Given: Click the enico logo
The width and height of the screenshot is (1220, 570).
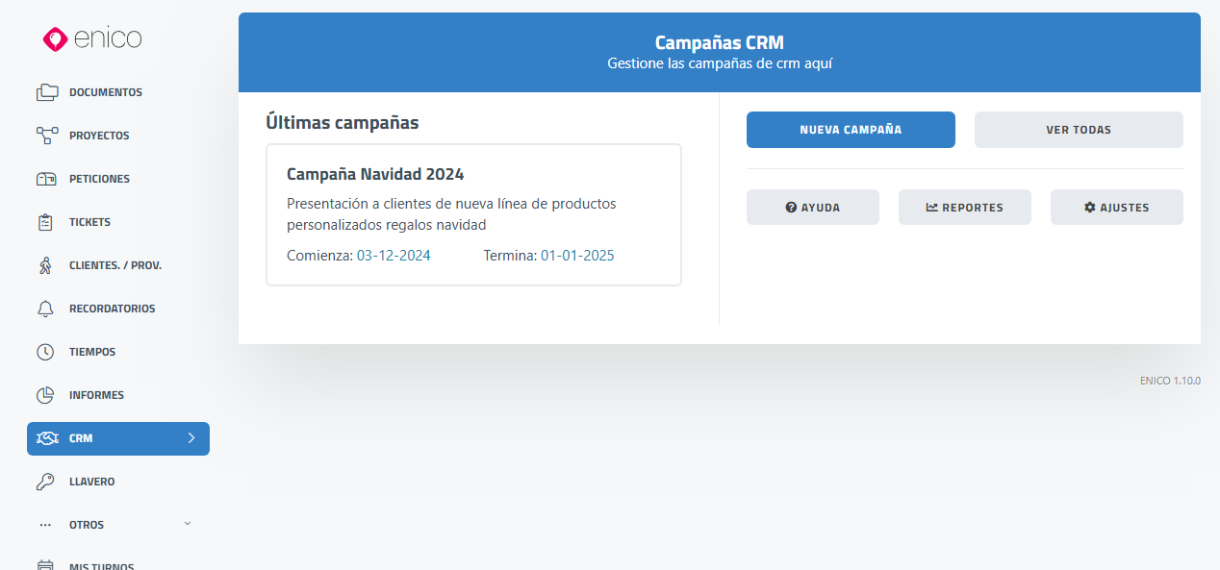Looking at the screenshot, I should (x=92, y=38).
